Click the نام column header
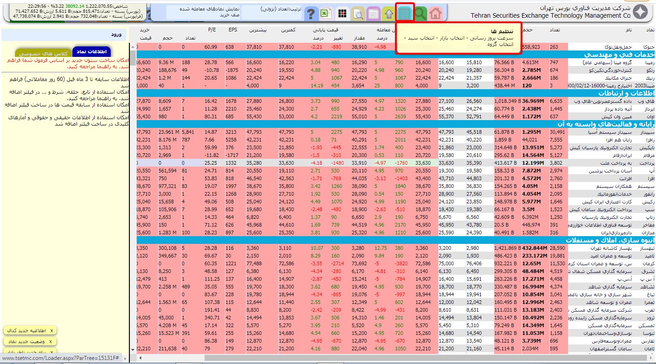The width and height of the screenshot is (656, 364). click(628, 30)
